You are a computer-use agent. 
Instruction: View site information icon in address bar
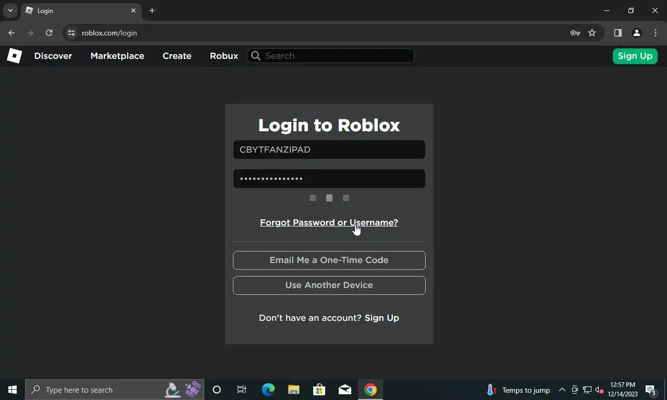(x=71, y=33)
